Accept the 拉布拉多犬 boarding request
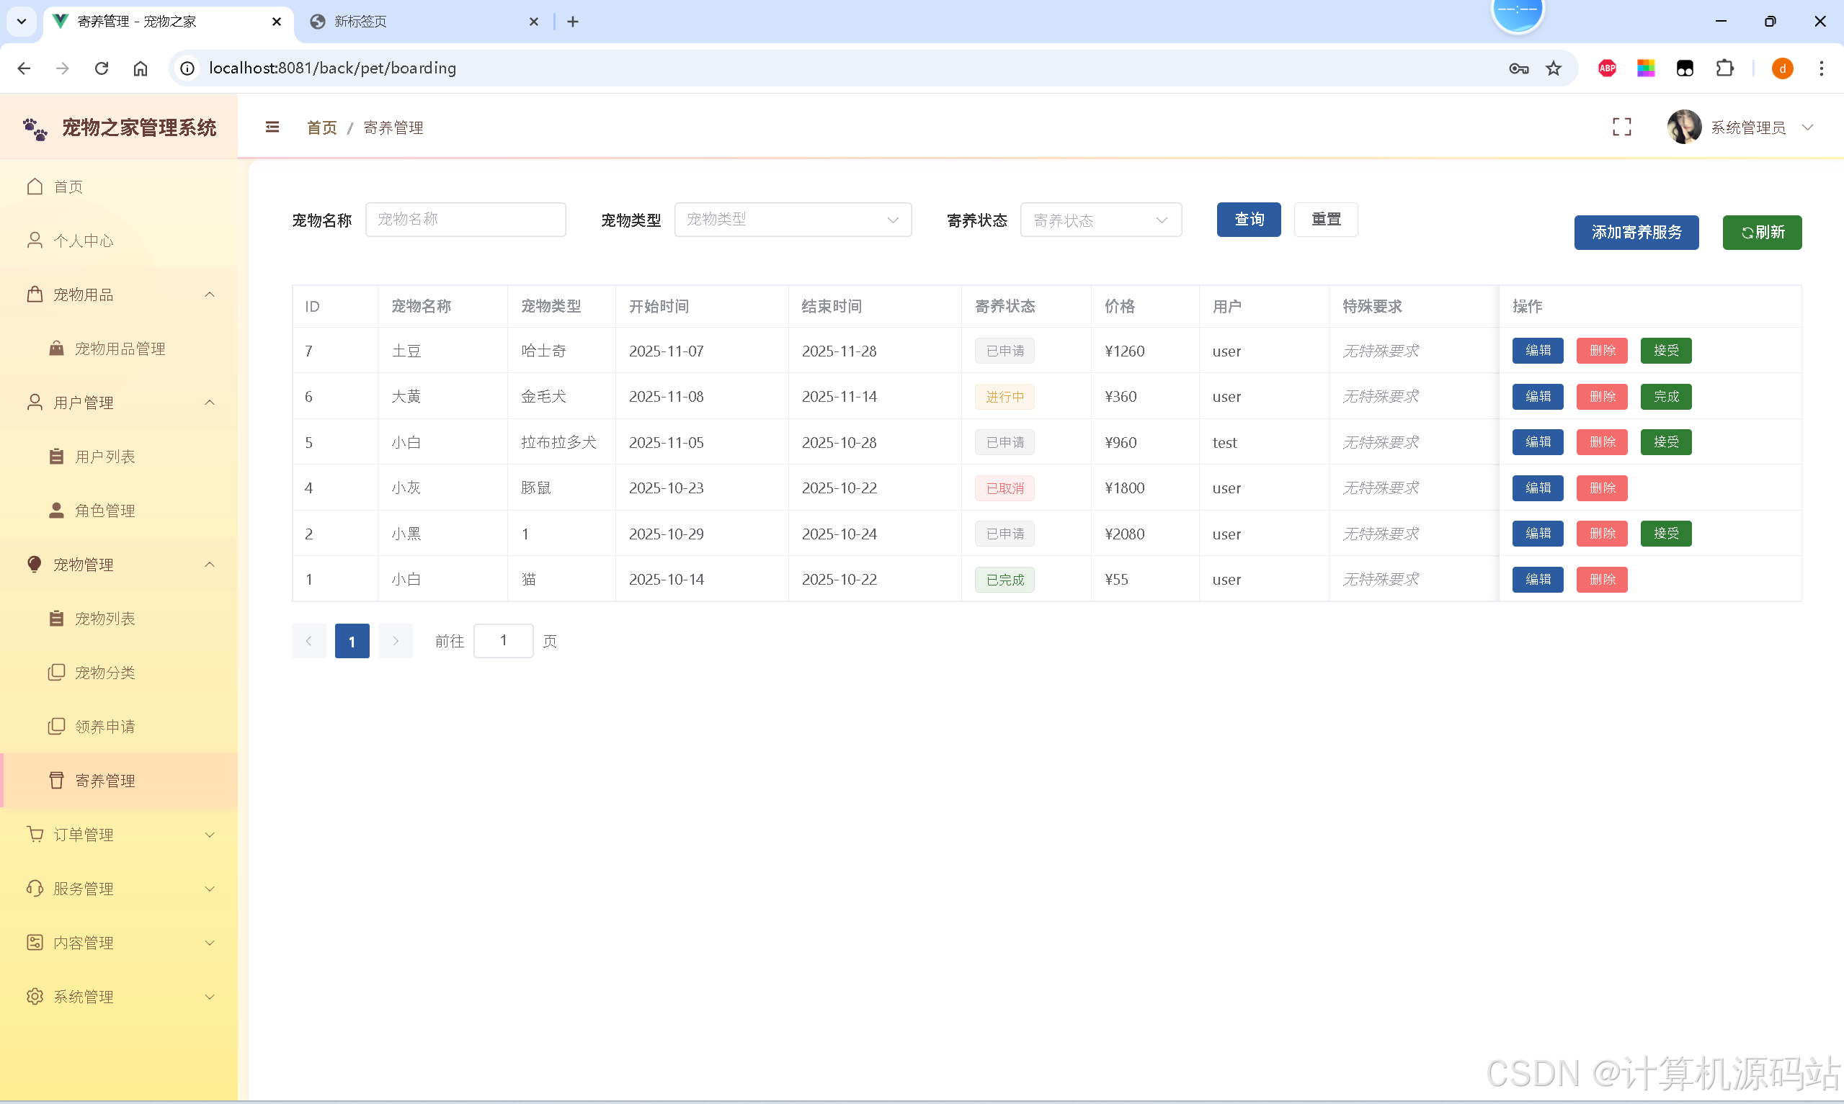1844x1104 pixels. click(x=1665, y=442)
